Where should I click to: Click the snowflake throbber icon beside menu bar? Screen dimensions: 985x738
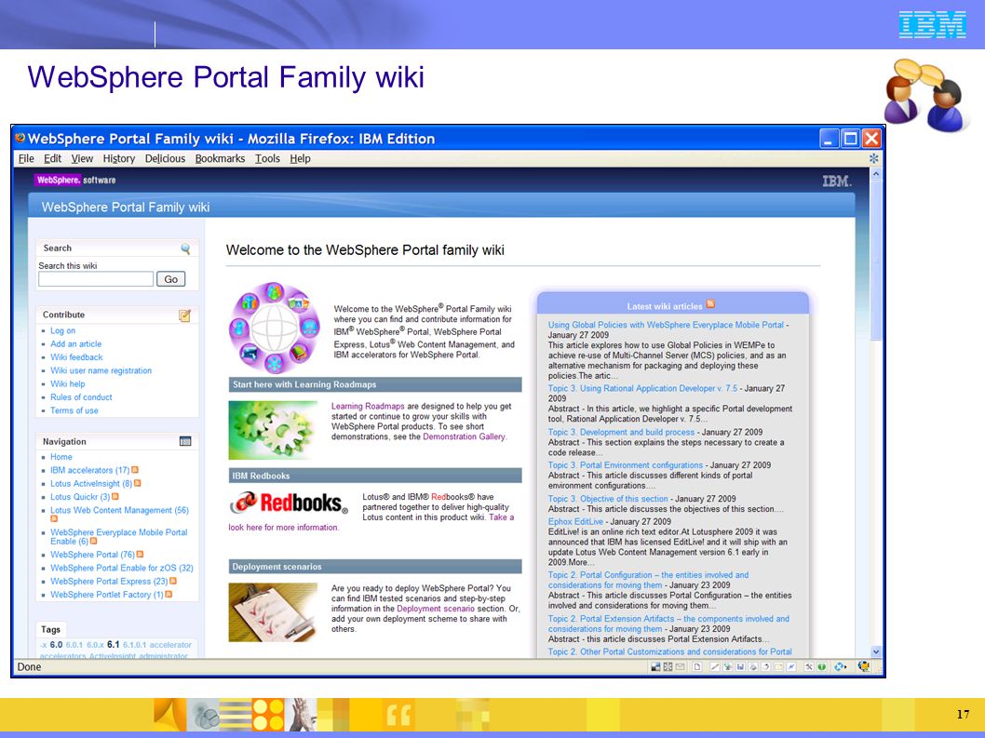pyautogui.click(x=874, y=158)
